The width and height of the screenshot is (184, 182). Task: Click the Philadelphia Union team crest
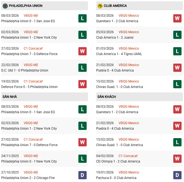tap(5, 6)
